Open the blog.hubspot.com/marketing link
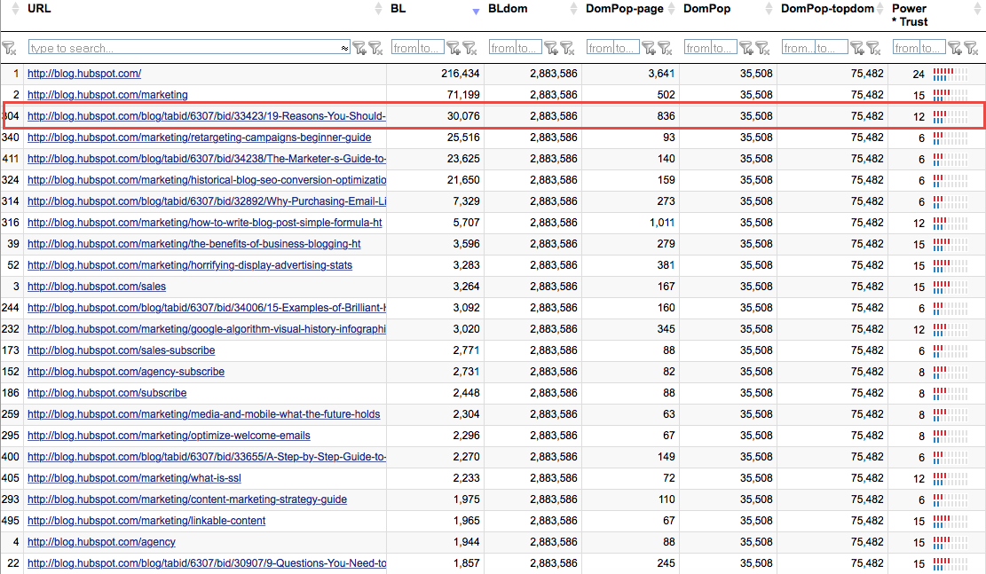 click(x=107, y=95)
